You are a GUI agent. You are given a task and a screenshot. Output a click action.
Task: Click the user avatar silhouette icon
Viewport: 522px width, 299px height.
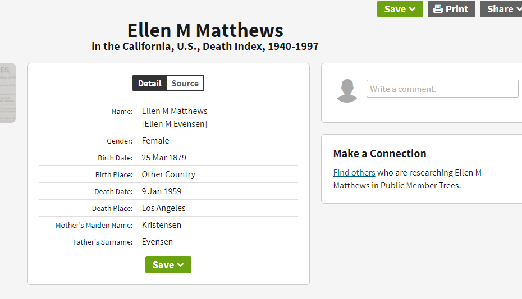pos(347,90)
